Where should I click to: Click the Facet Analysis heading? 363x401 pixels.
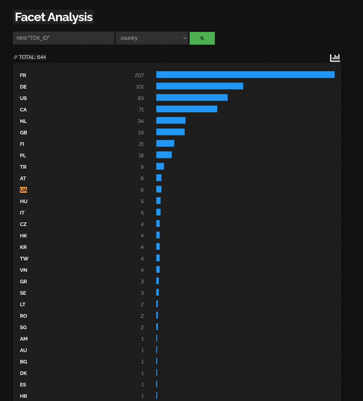tap(54, 17)
